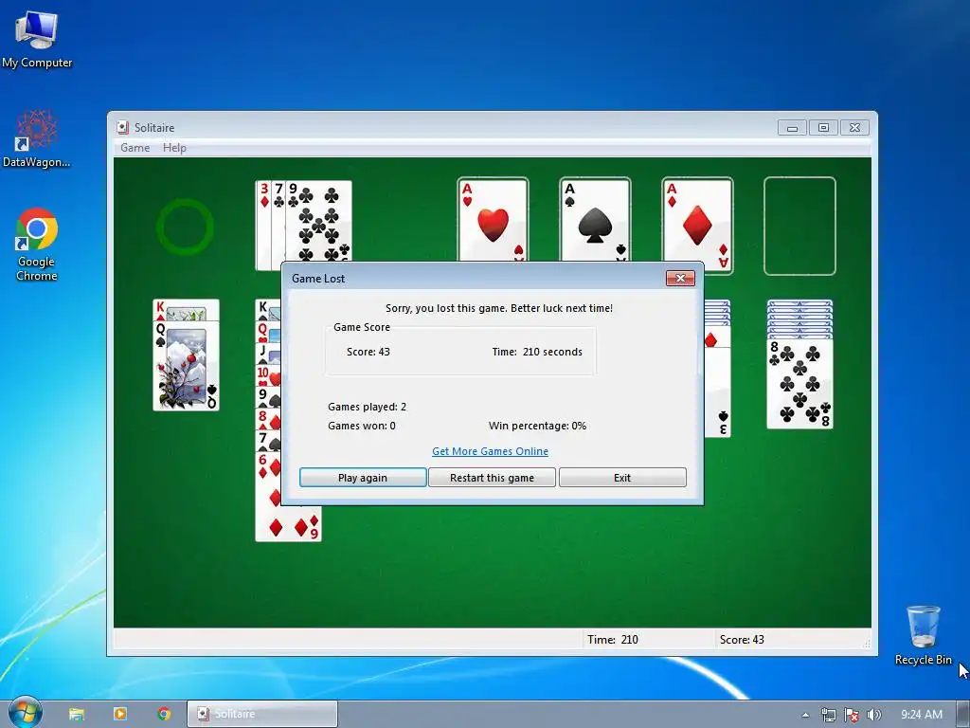Open the Get More Games Online link
Screen dimensions: 970x728
tap(490, 451)
